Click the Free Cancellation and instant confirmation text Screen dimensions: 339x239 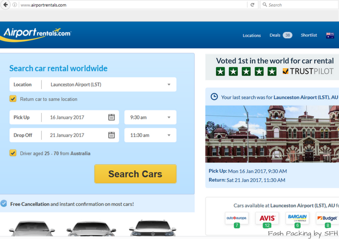[x=72, y=204]
